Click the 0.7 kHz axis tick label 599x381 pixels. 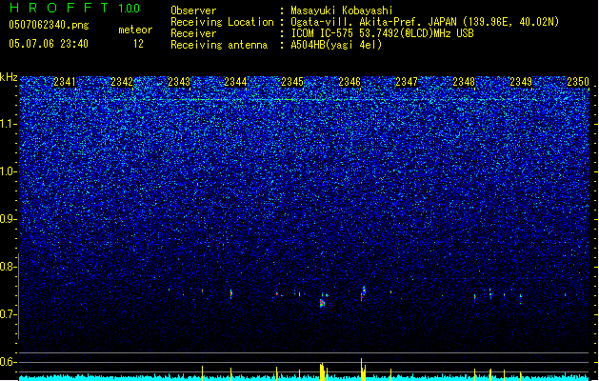point(9,314)
